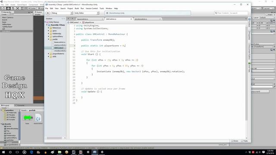This screenshot has width=276, height=155.
Task: Click the basecontrol C# script thumbnail
Action: 38,118
